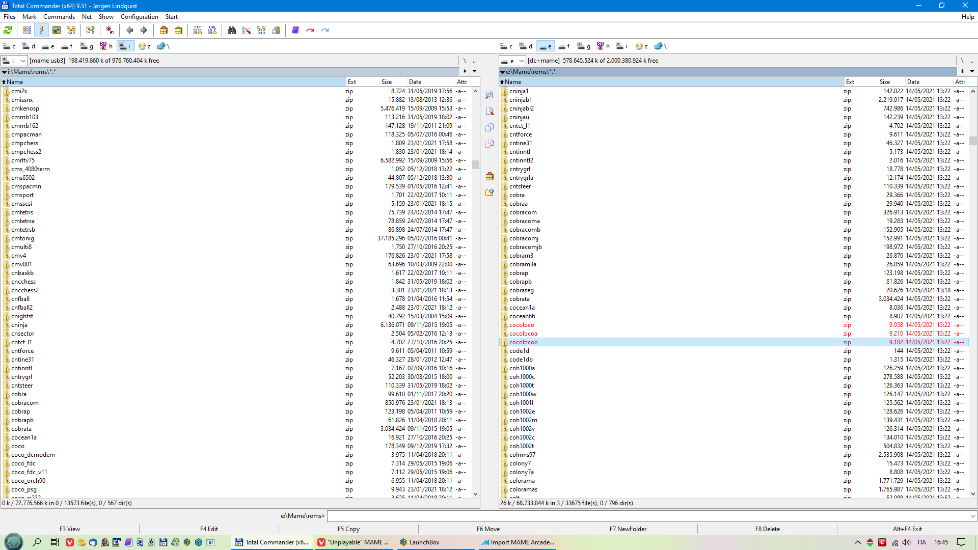Image resolution: width=978 pixels, height=550 pixels.
Task: Click the view file icon in middle bar
Action: [x=490, y=95]
